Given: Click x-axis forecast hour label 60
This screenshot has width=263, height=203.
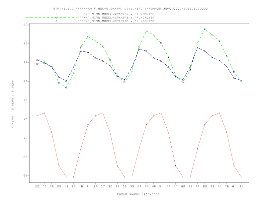Looking at the screenshot, I should 183,186.
